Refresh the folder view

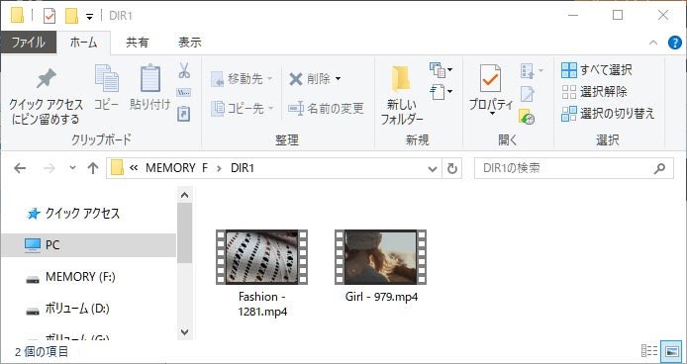tap(452, 168)
